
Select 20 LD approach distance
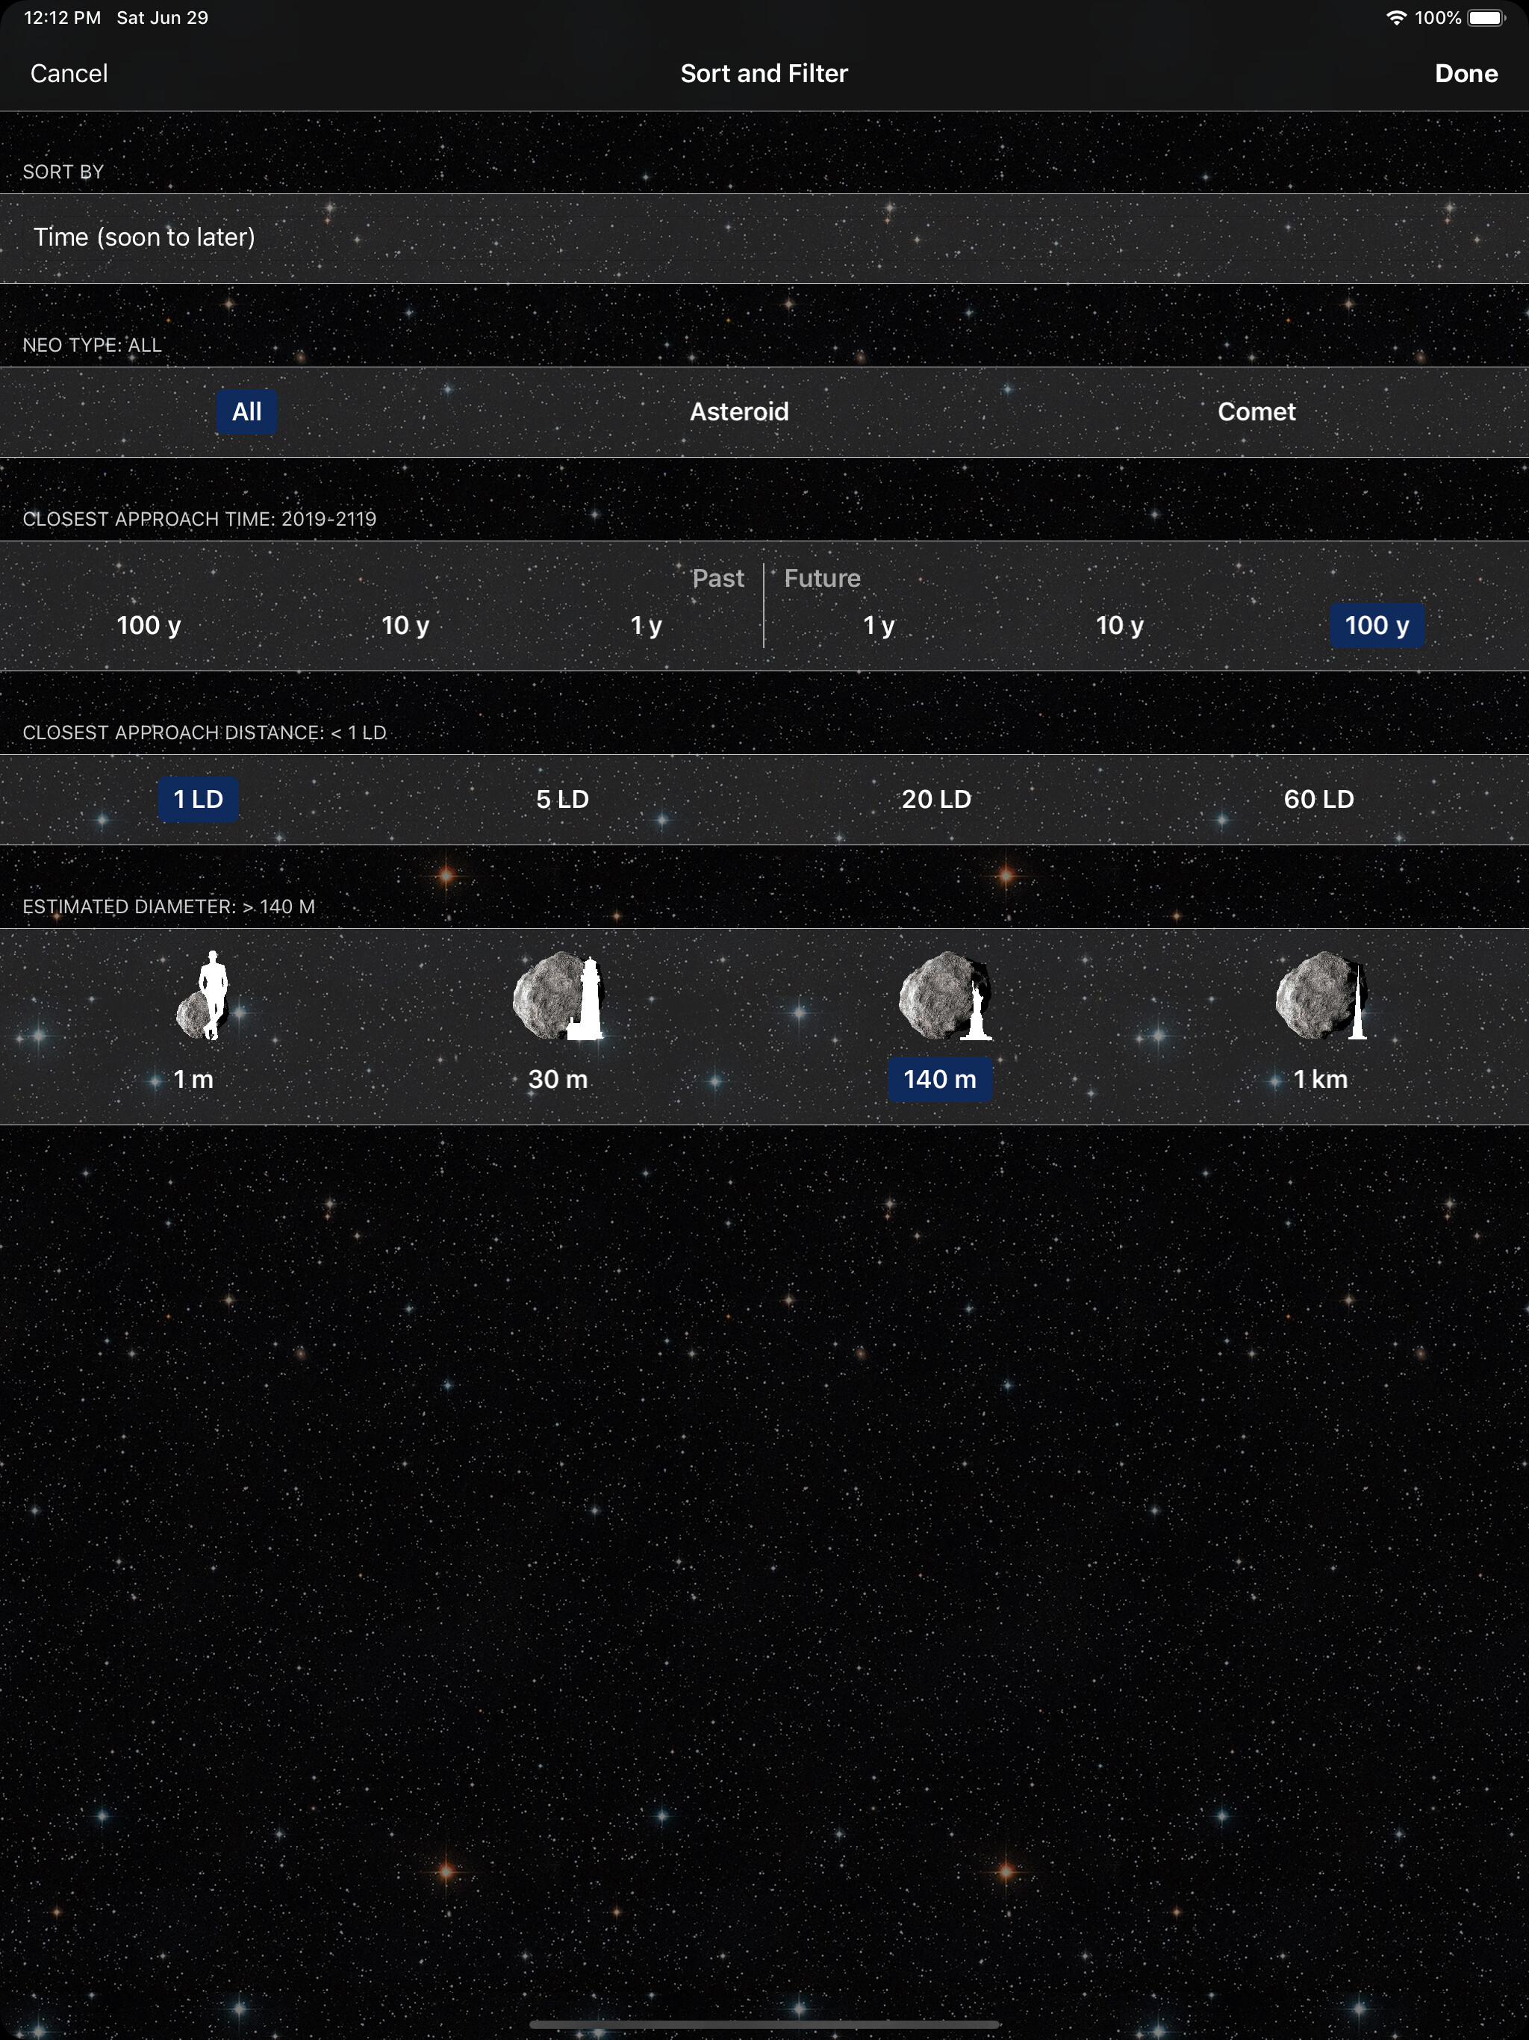(x=936, y=799)
